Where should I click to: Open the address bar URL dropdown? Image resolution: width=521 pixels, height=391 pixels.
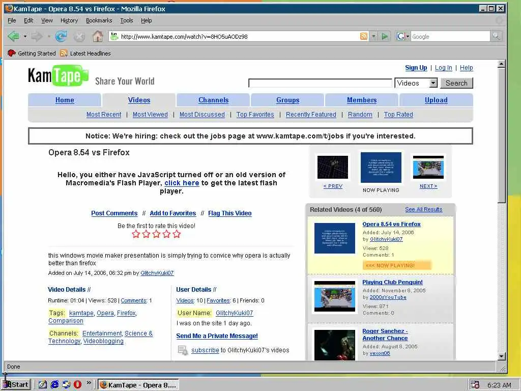pyautogui.click(x=374, y=36)
